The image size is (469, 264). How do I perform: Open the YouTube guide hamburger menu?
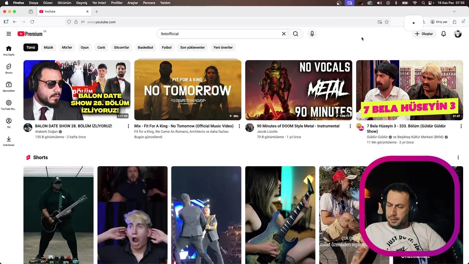(x=9, y=34)
